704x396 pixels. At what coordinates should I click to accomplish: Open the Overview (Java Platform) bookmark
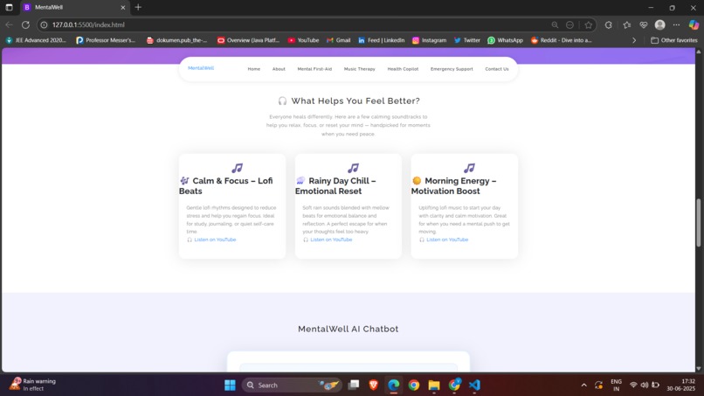(248, 40)
